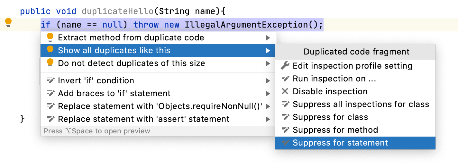Open submenu arrow for Replace with 'assert'
This screenshot has height=168, width=458.
click(x=268, y=119)
